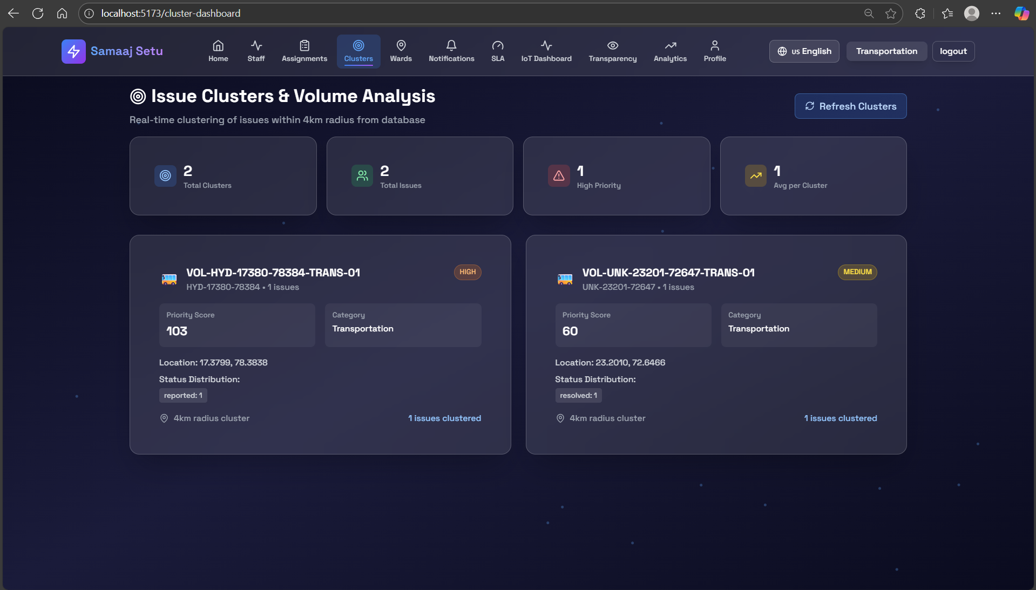This screenshot has height=590, width=1036.
Task: Open Notifications bell icon
Action: coord(451,45)
